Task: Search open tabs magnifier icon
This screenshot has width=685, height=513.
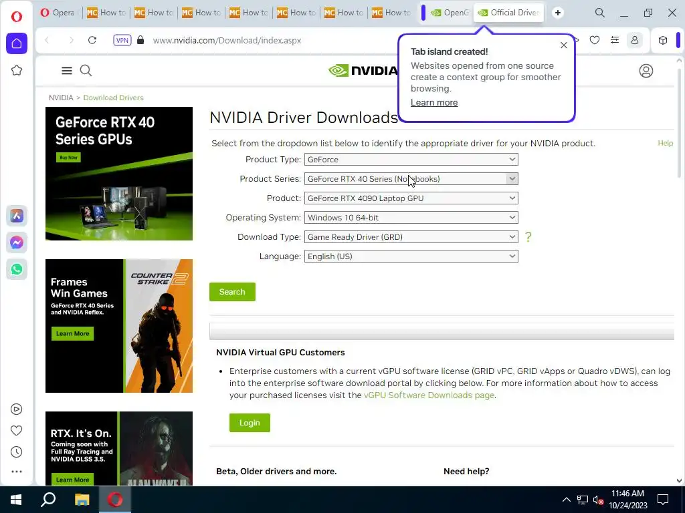Action: pyautogui.click(x=600, y=13)
